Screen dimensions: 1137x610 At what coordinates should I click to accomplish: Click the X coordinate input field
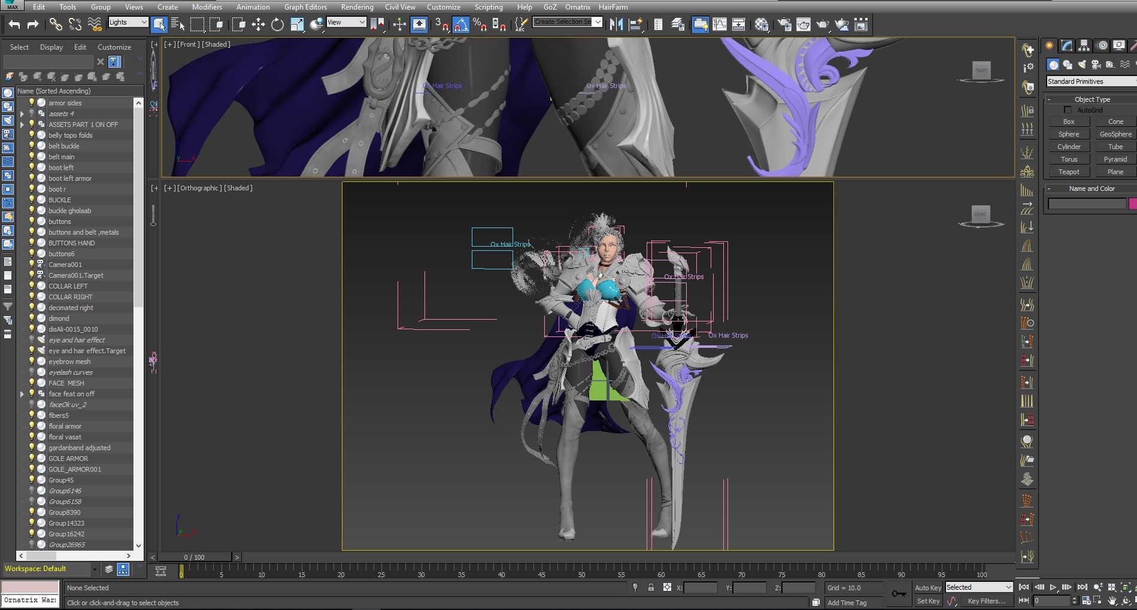click(700, 588)
